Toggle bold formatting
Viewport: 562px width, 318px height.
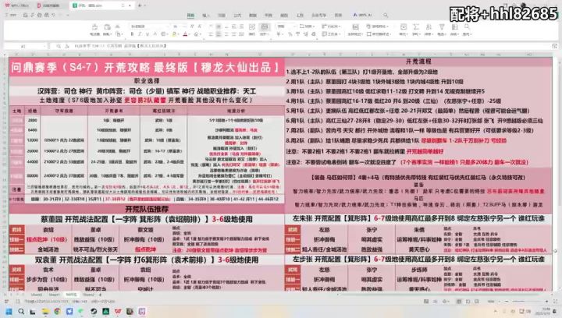132,34
